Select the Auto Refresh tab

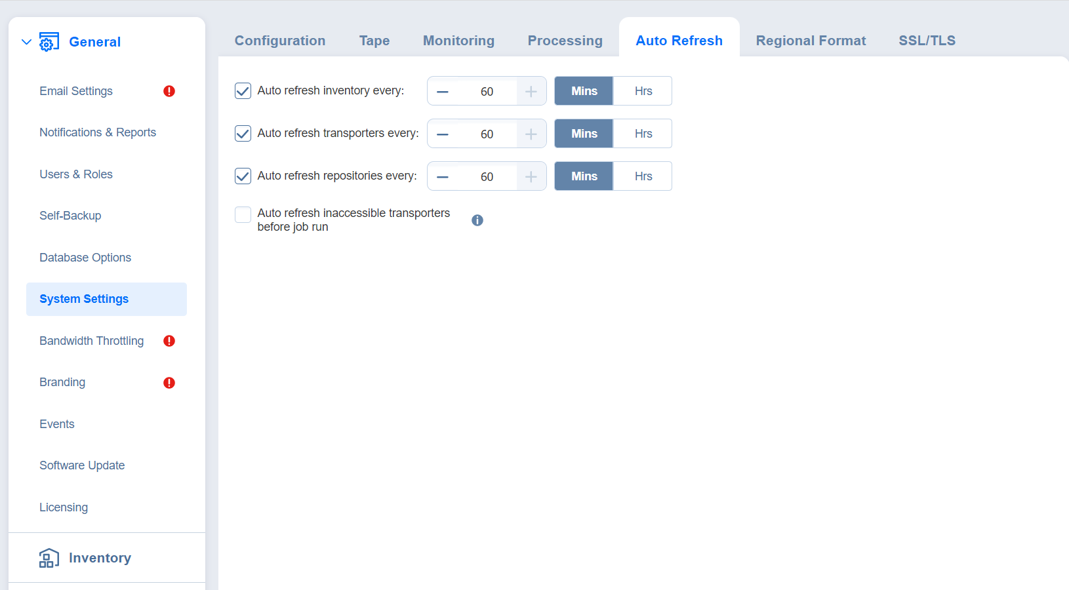point(679,41)
